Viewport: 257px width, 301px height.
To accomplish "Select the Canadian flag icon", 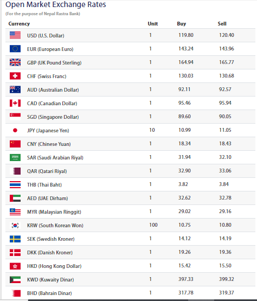I will click(x=15, y=103).
